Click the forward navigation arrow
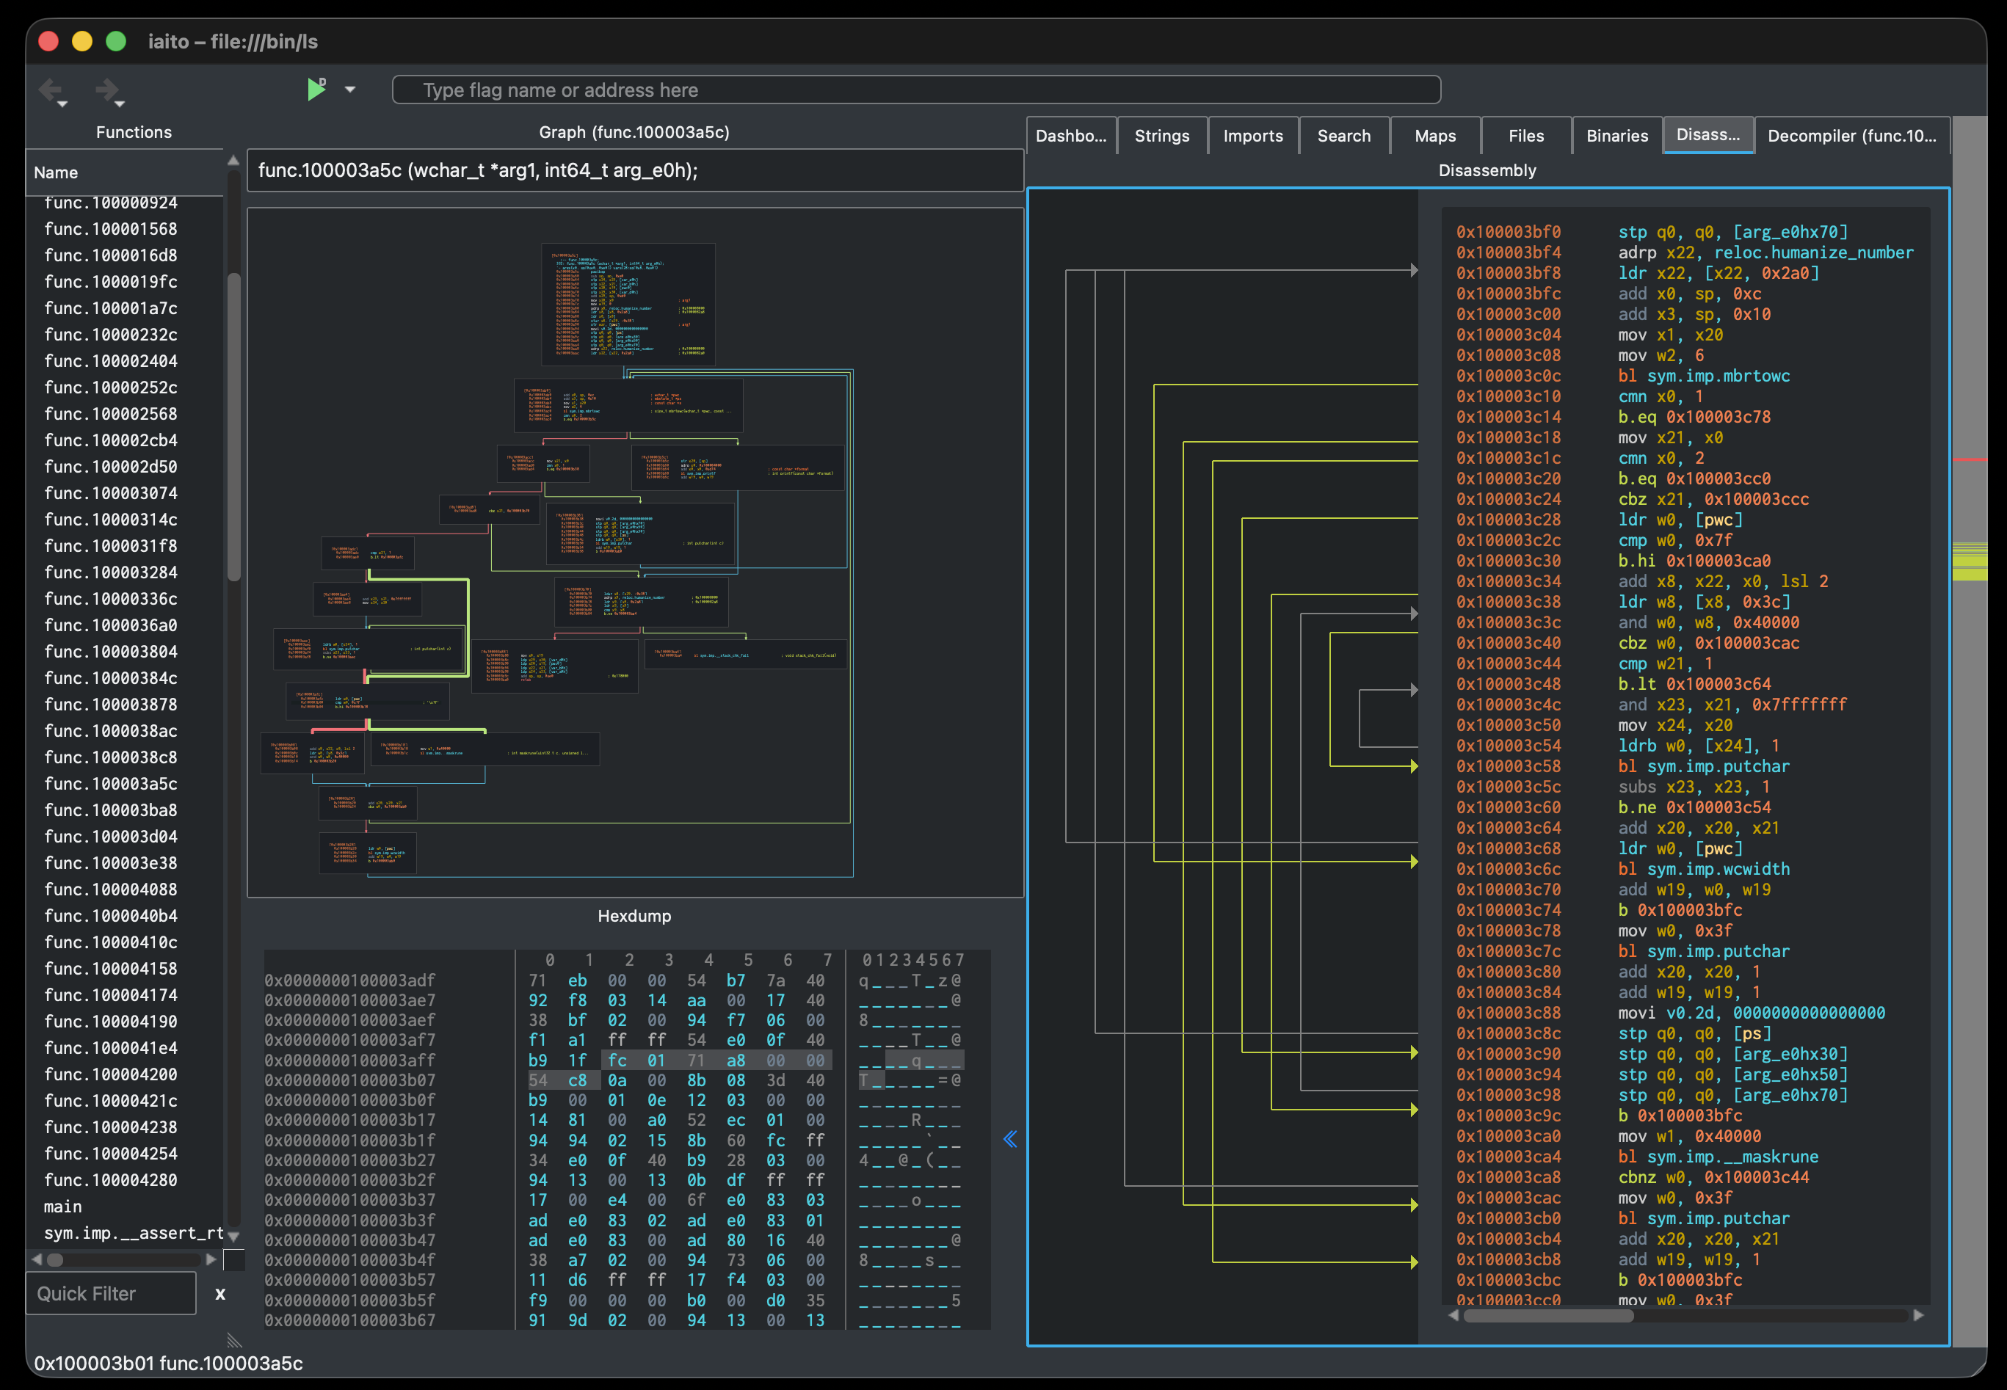Image resolution: width=2007 pixels, height=1390 pixels. click(106, 88)
